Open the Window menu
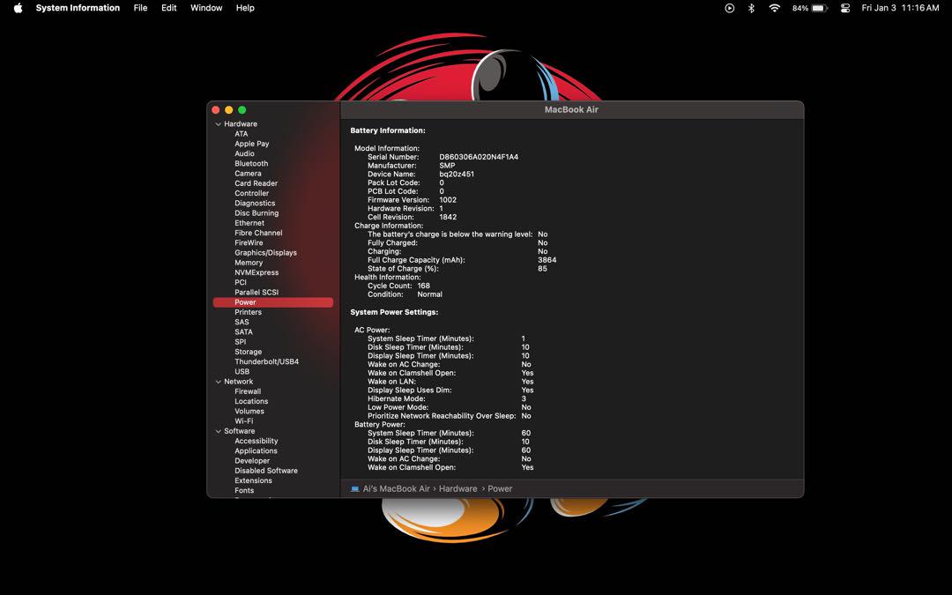This screenshot has width=952, height=595. [x=206, y=8]
